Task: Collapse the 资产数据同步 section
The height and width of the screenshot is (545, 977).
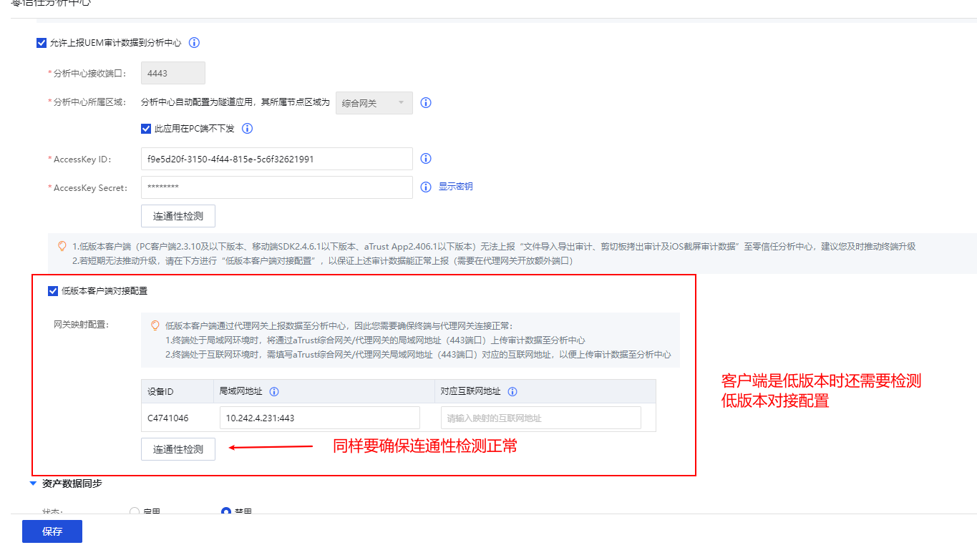Action: click(x=33, y=483)
